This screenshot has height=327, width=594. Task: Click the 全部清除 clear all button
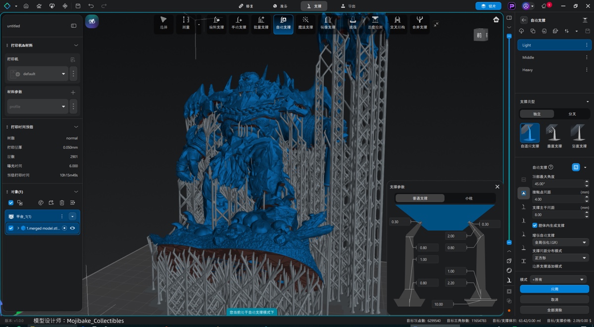554,310
